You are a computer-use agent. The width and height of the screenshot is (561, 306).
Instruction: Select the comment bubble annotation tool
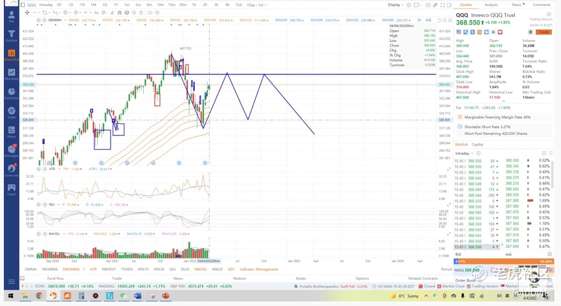tap(104, 13)
